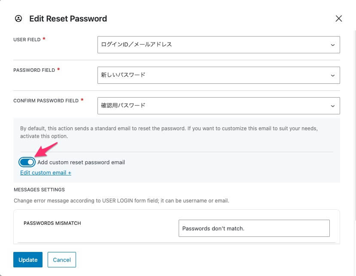Click the user profile icon beside the title
Screen dimensions: 356x276
[18, 18]
